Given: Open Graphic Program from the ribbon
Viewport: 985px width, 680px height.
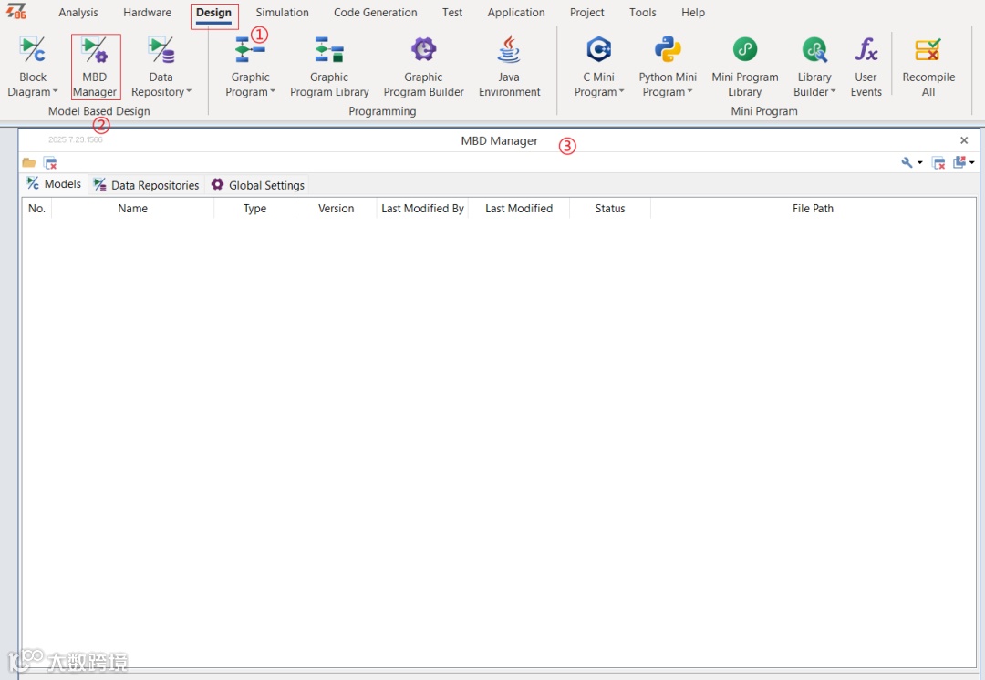Looking at the screenshot, I should [250, 67].
